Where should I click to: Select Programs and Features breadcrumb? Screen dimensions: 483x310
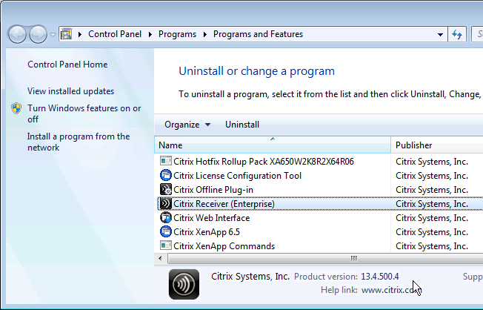point(258,34)
